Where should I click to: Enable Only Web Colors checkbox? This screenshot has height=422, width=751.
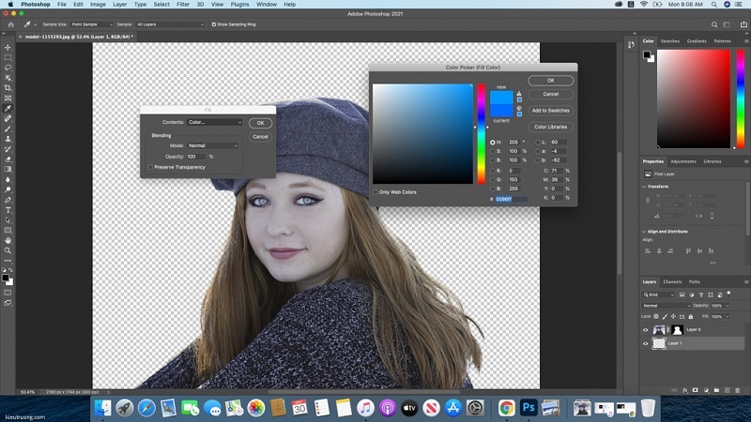click(x=375, y=192)
